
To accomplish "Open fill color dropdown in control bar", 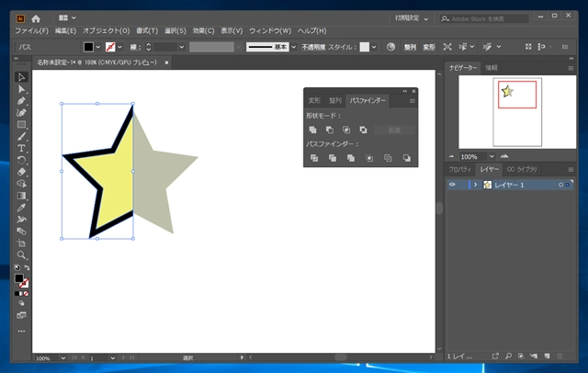I will 98,47.
